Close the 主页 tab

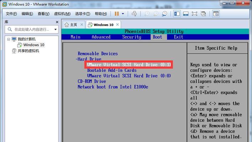[x=82, y=24]
